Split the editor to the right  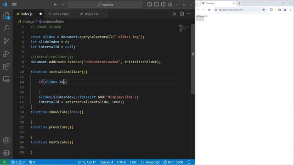182,14
